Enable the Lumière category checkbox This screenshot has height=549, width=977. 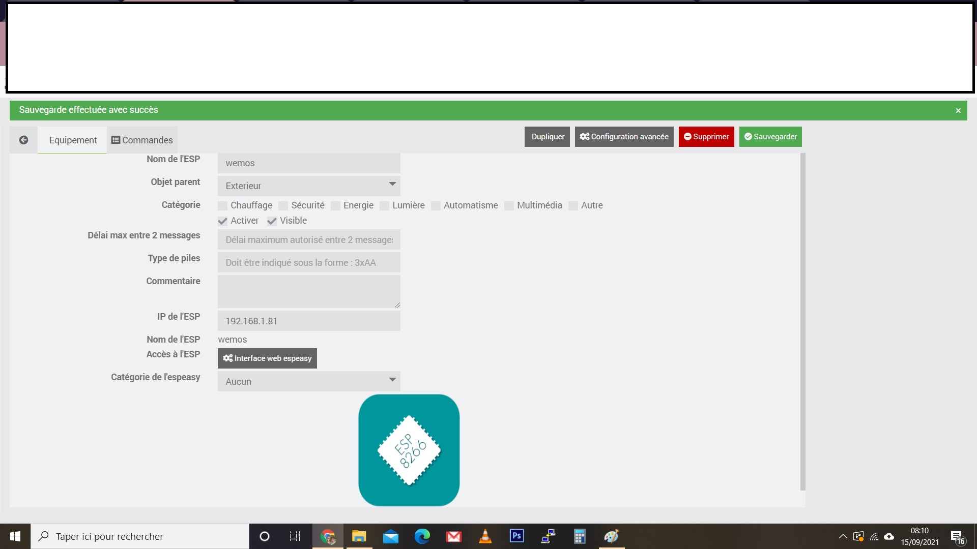(x=384, y=206)
